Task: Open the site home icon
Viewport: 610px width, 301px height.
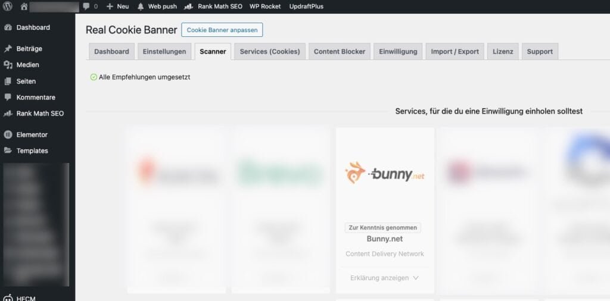Action: pos(24,7)
